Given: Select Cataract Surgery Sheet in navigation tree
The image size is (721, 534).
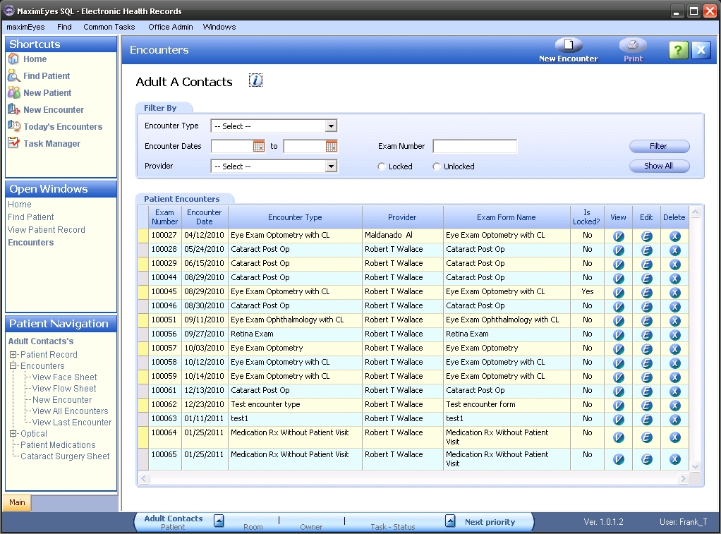Looking at the screenshot, I should pos(65,456).
